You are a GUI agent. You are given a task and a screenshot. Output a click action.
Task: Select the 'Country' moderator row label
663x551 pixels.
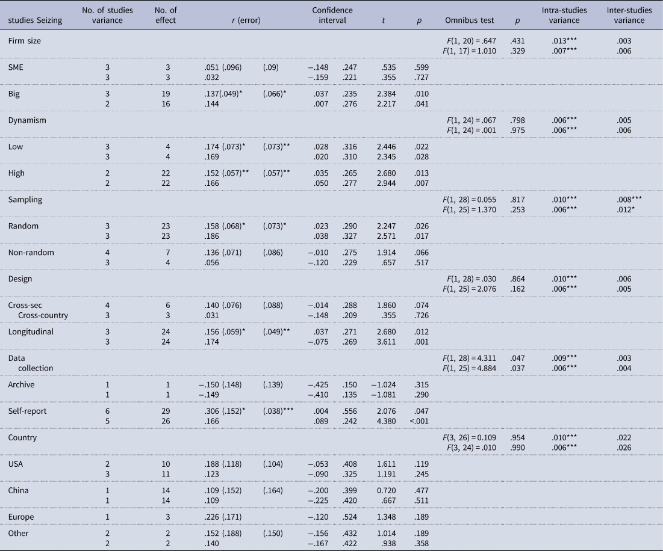23,437
